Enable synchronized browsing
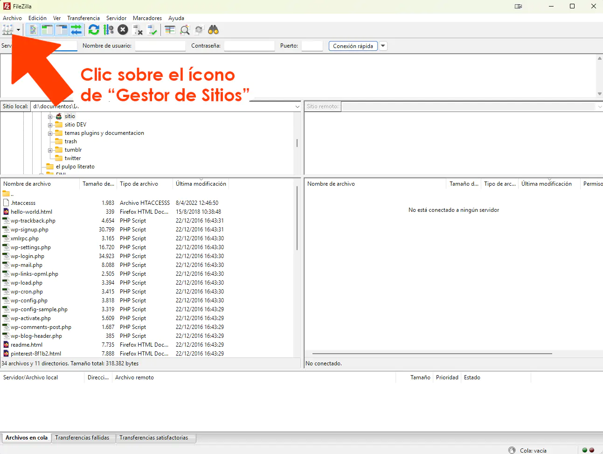This screenshot has height=454, width=603. point(199,29)
